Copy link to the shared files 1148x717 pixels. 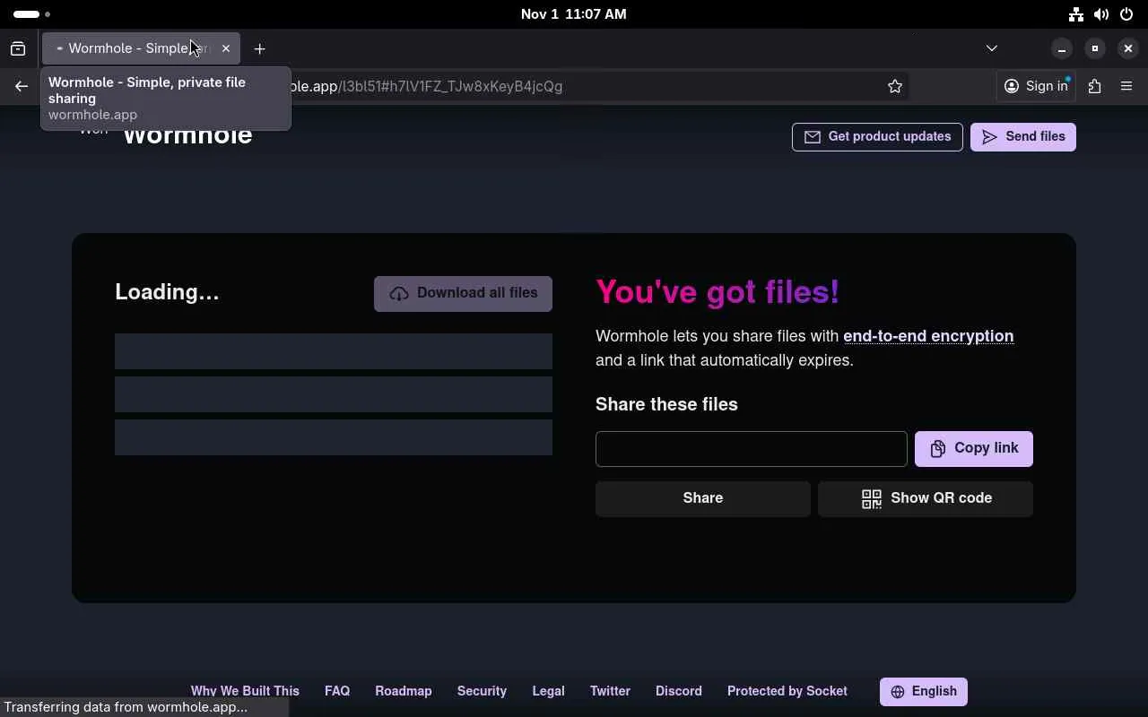pyautogui.click(x=974, y=449)
